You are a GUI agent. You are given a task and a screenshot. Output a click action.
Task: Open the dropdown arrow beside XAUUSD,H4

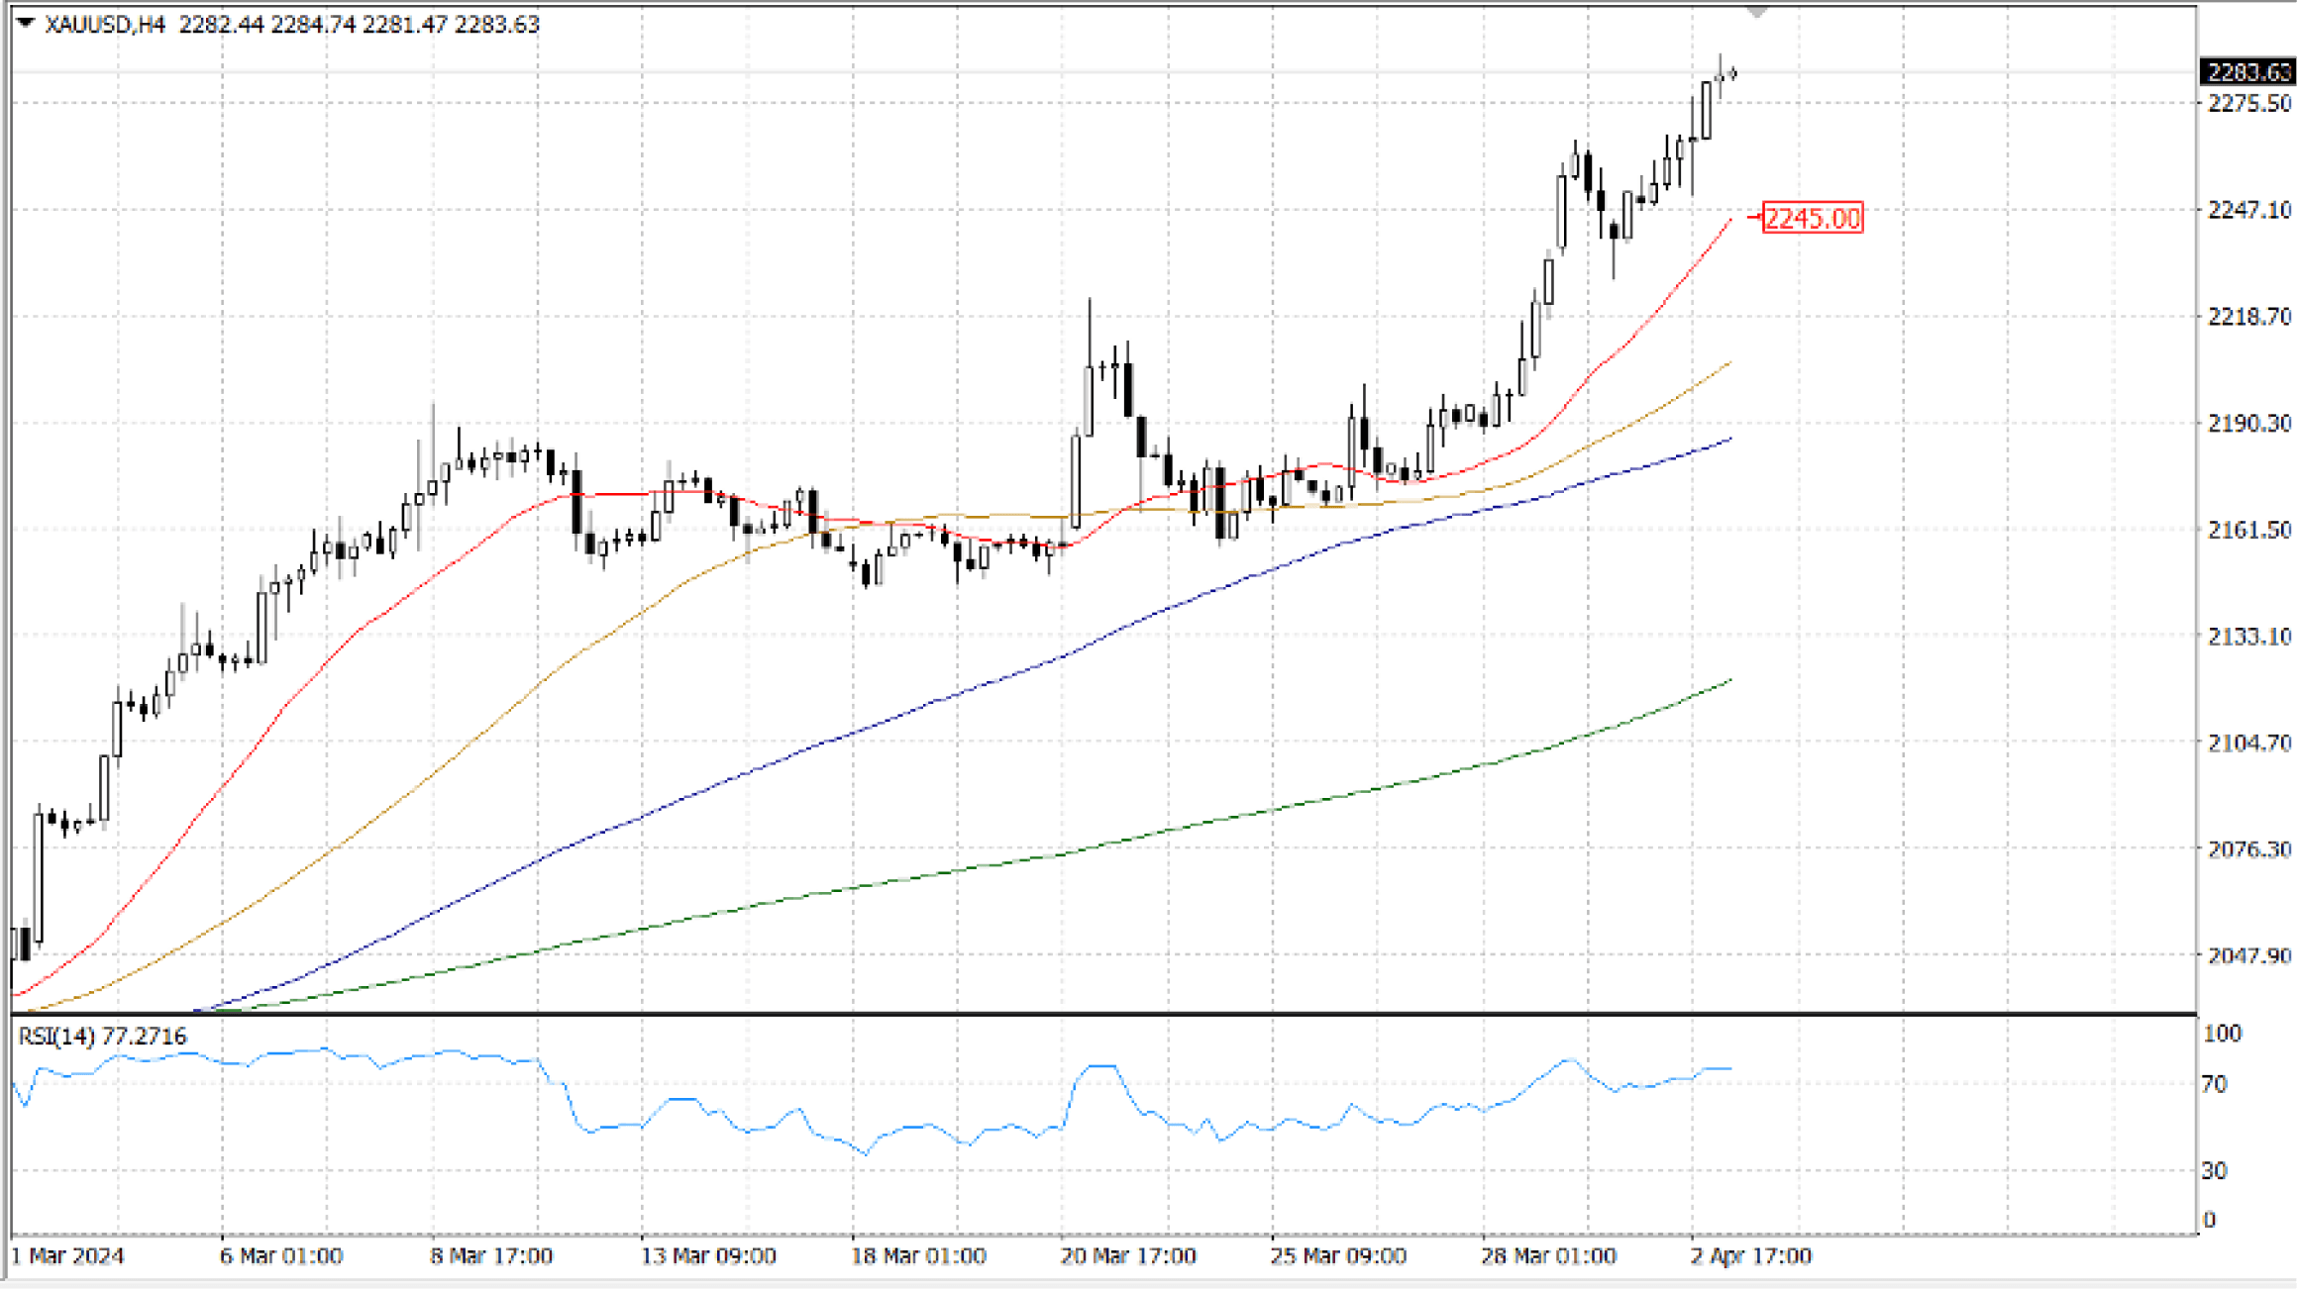click(x=26, y=23)
